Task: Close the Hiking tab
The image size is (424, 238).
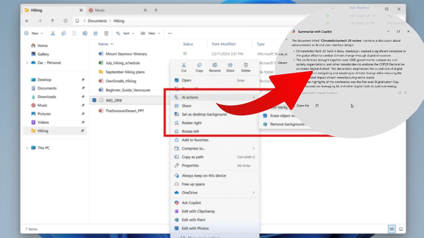Action: click(81, 10)
